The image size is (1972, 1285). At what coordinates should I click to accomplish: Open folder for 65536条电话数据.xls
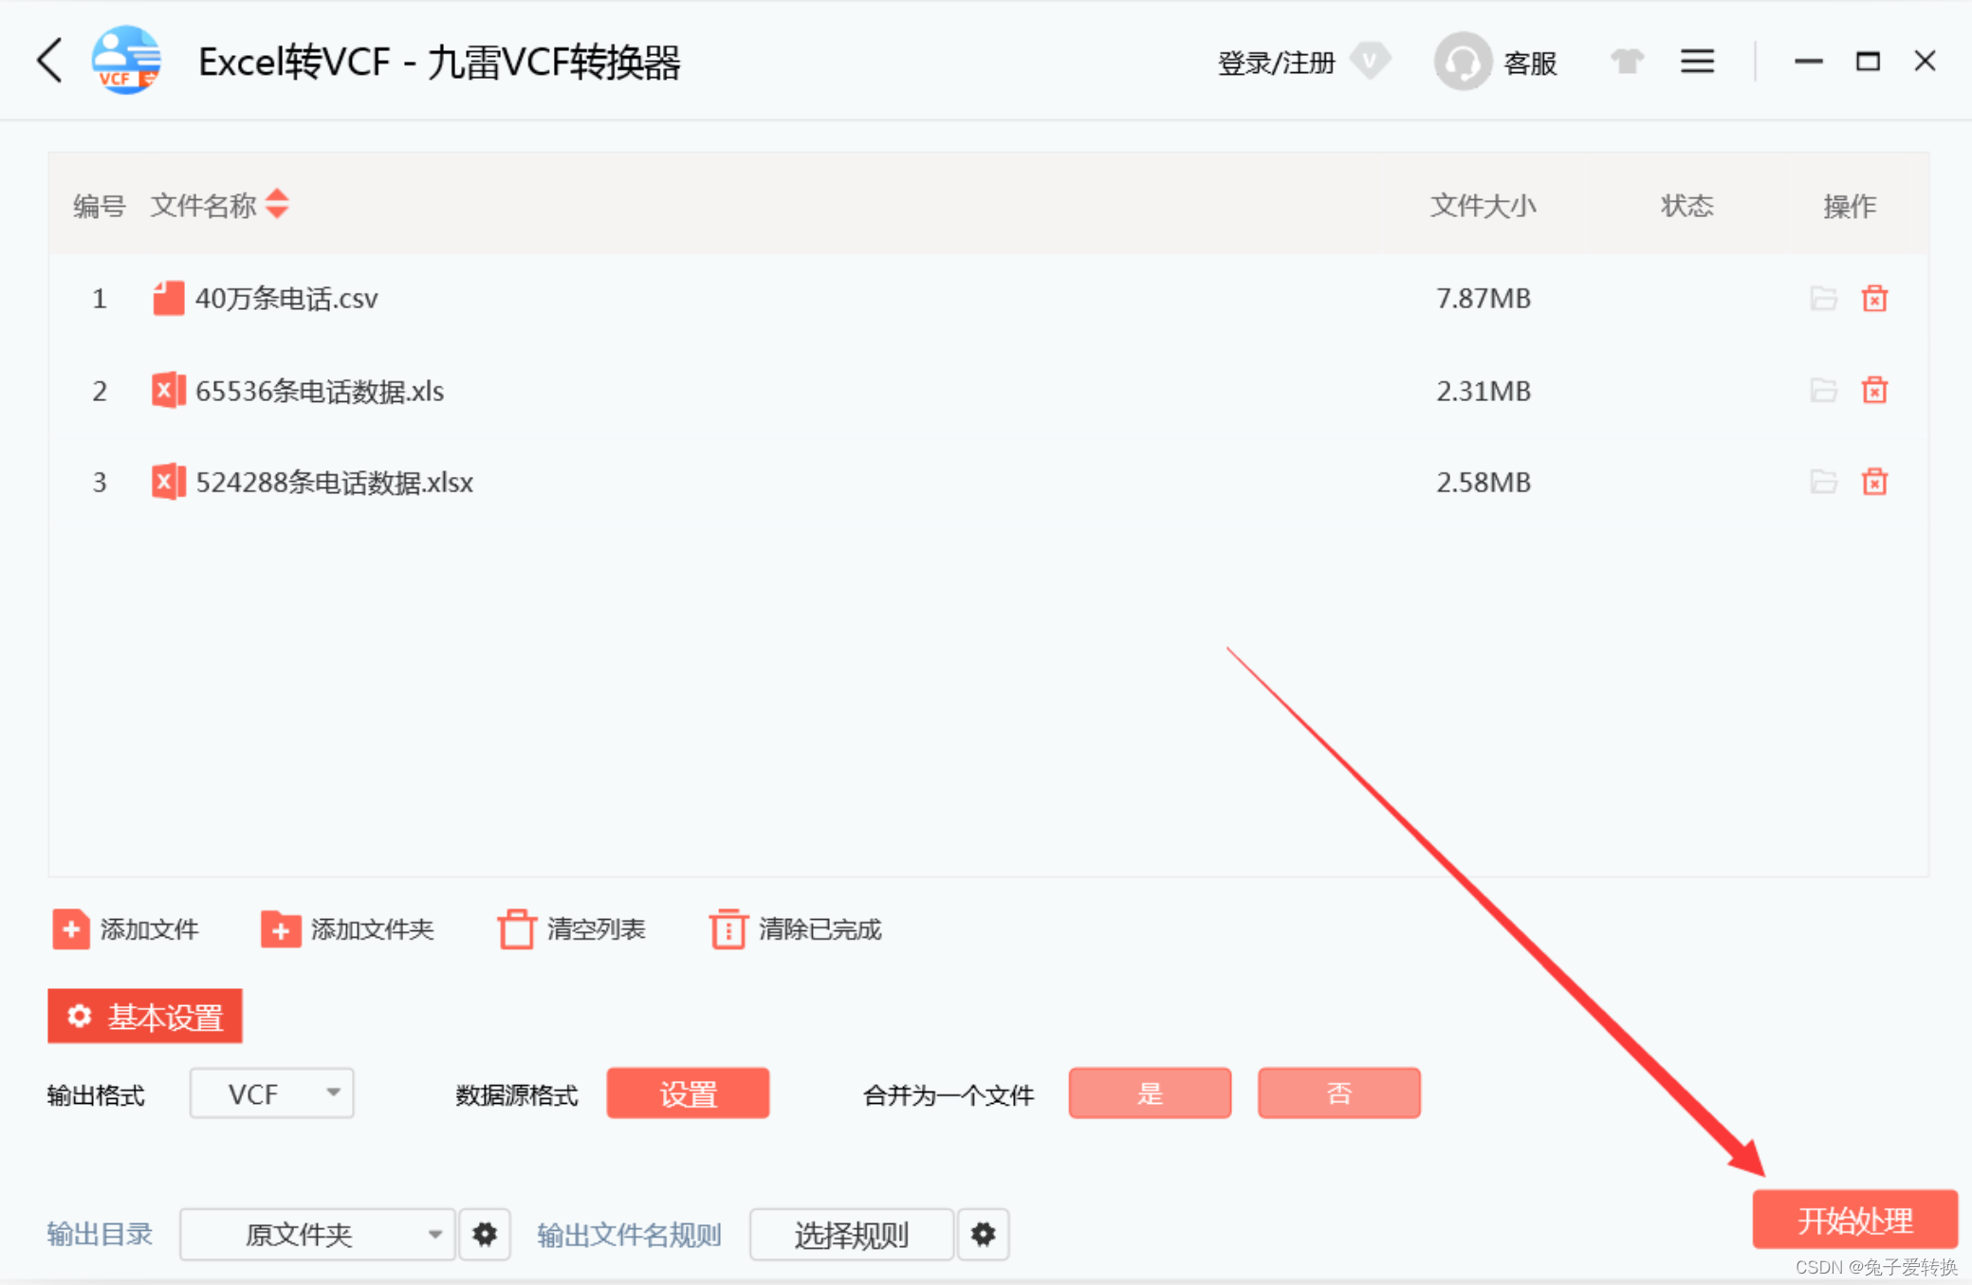(1822, 391)
